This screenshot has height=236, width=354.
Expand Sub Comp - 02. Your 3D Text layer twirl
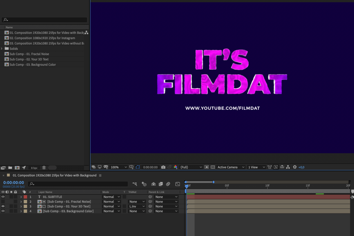click(21, 206)
